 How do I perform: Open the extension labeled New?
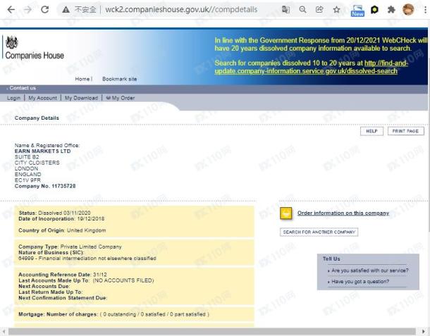point(357,11)
